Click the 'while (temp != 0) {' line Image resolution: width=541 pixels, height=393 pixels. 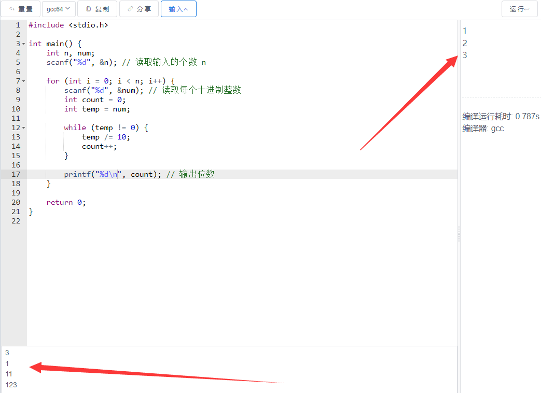(x=106, y=128)
